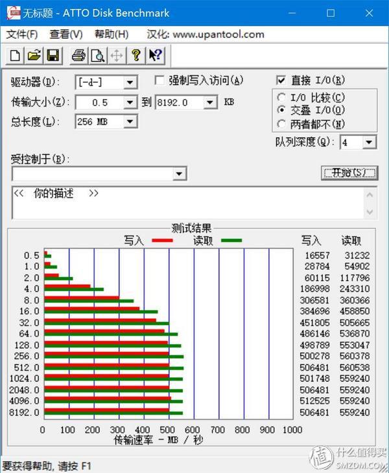This screenshot has width=389, height=473.
Task: Click the green 读取 legend swatch
Action: coord(231,241)
